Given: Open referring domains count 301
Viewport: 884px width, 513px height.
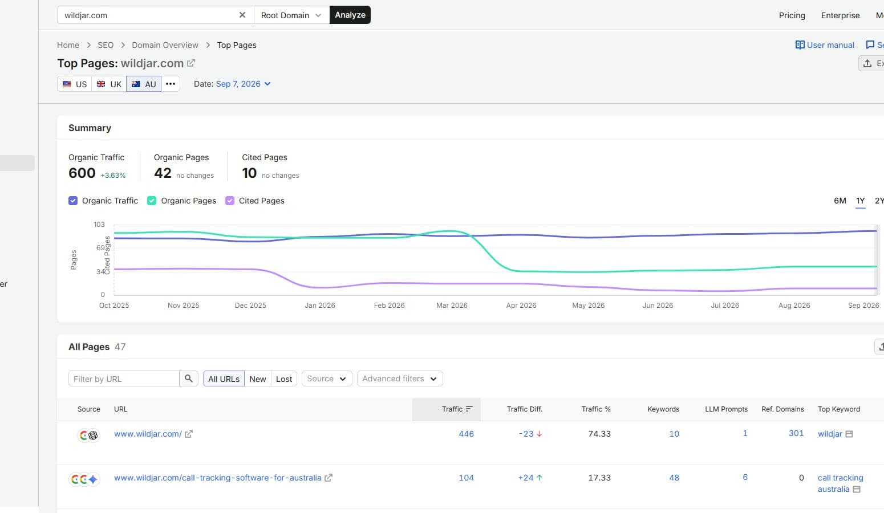Looking at the screenshot, I should click(x=796, y=433).
